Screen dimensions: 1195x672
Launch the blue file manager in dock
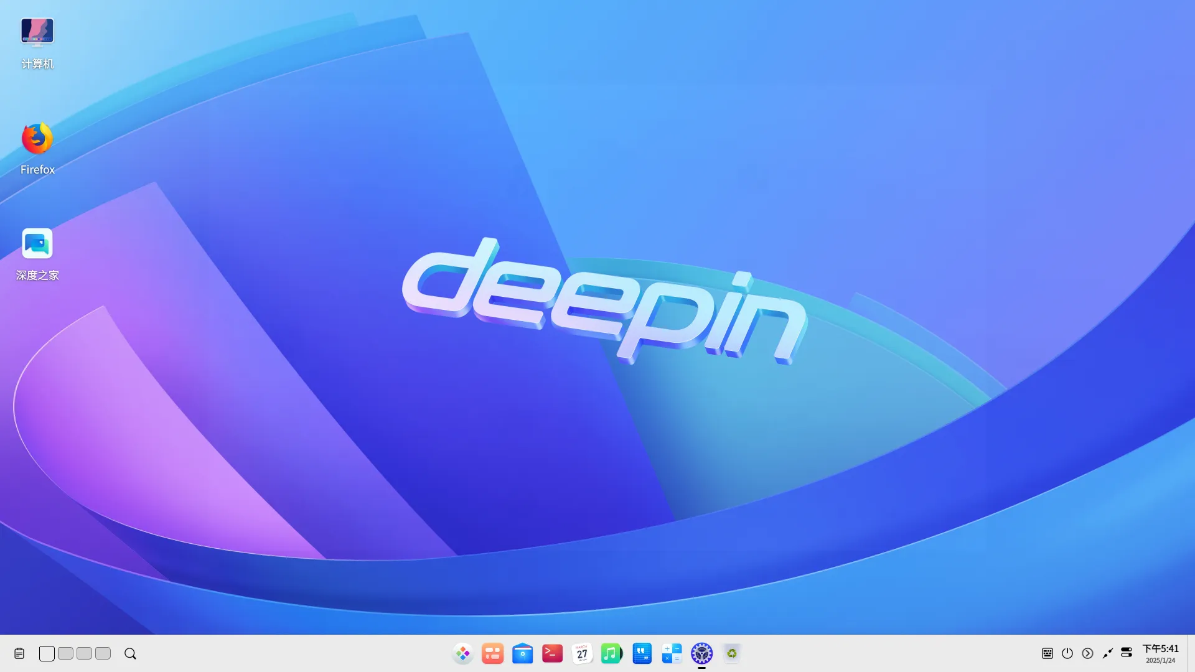coord(522,653)
